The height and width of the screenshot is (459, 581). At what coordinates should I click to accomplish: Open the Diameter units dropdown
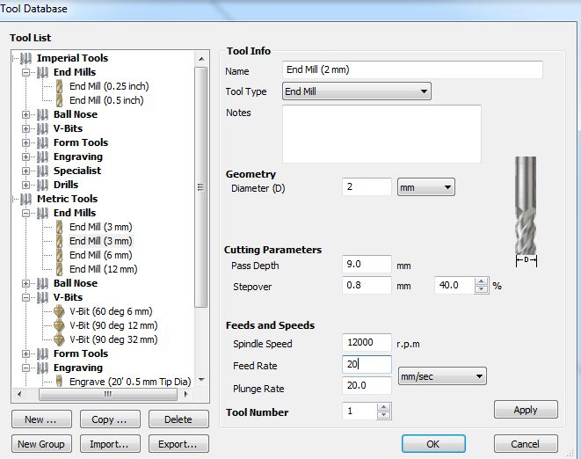(x=426, y=187)
